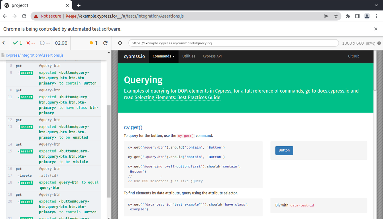Select assert row 9 to contain Button
Viewport: 383px width, 219px height.
[53, 78]
